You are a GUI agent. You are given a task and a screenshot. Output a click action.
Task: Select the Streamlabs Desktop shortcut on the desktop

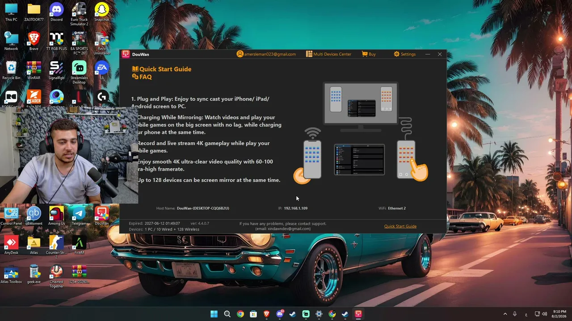click(79, 72)
